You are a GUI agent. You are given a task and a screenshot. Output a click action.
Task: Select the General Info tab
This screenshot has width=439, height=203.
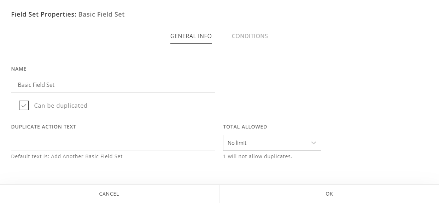191,36
